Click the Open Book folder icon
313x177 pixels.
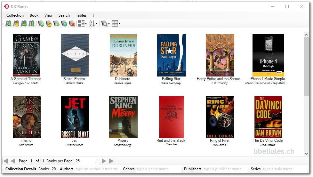click(x=49, y=24)
